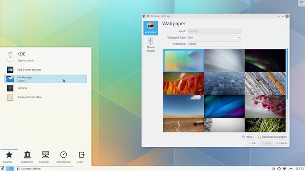Switch to Computer tab in launcher
The width and height of the screenshot is (305, 171).
(x=45, y=157)
